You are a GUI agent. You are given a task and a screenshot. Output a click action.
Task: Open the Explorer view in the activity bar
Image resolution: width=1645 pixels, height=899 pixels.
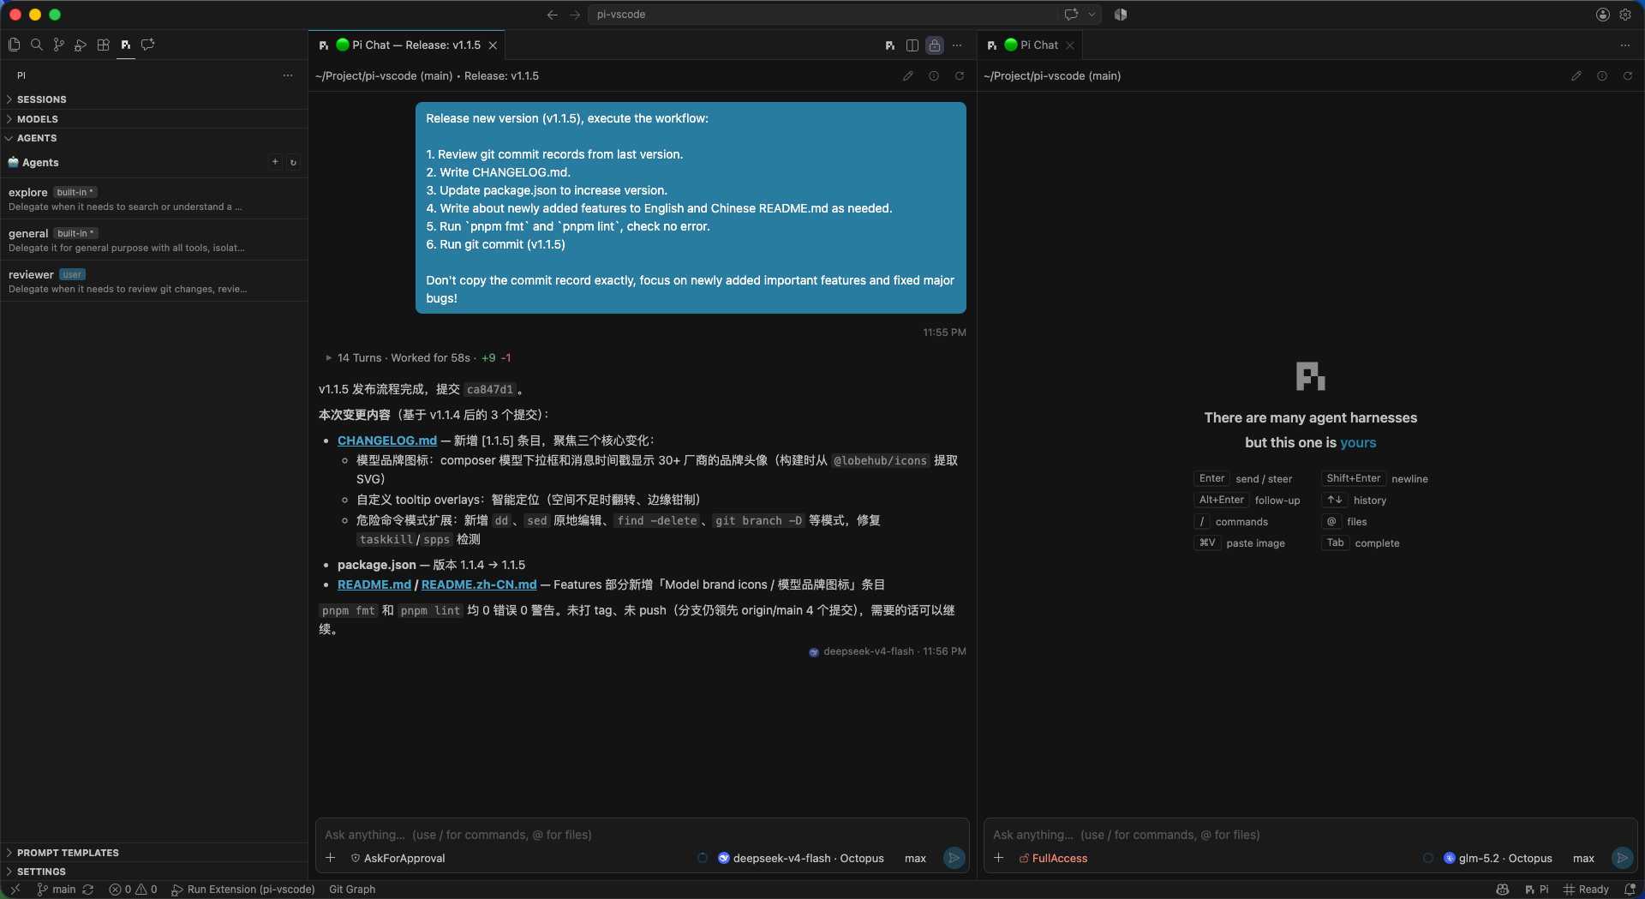click(x=15, y=45)
